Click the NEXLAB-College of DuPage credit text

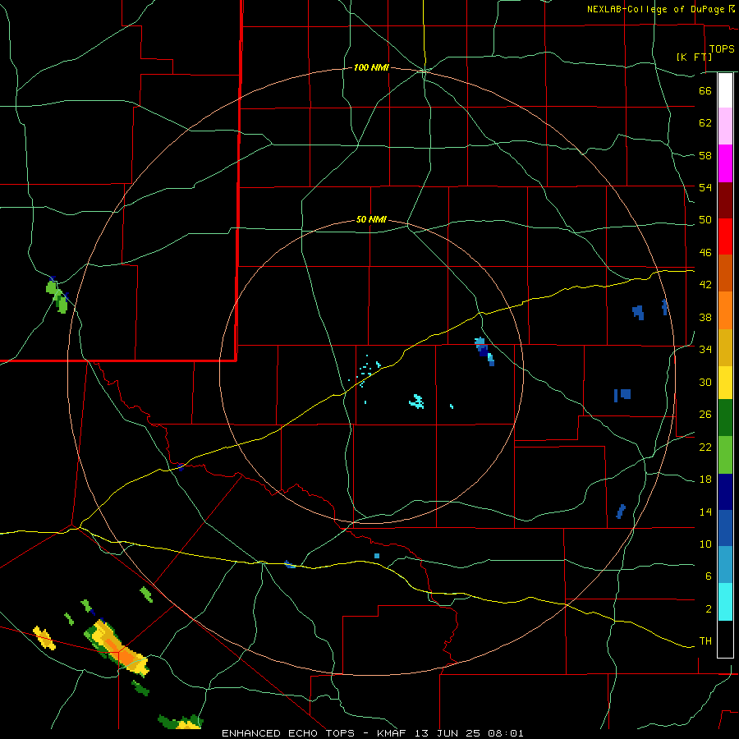[655, 9]
